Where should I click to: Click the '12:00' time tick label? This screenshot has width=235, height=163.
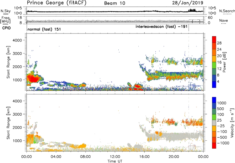coord(115,157)
